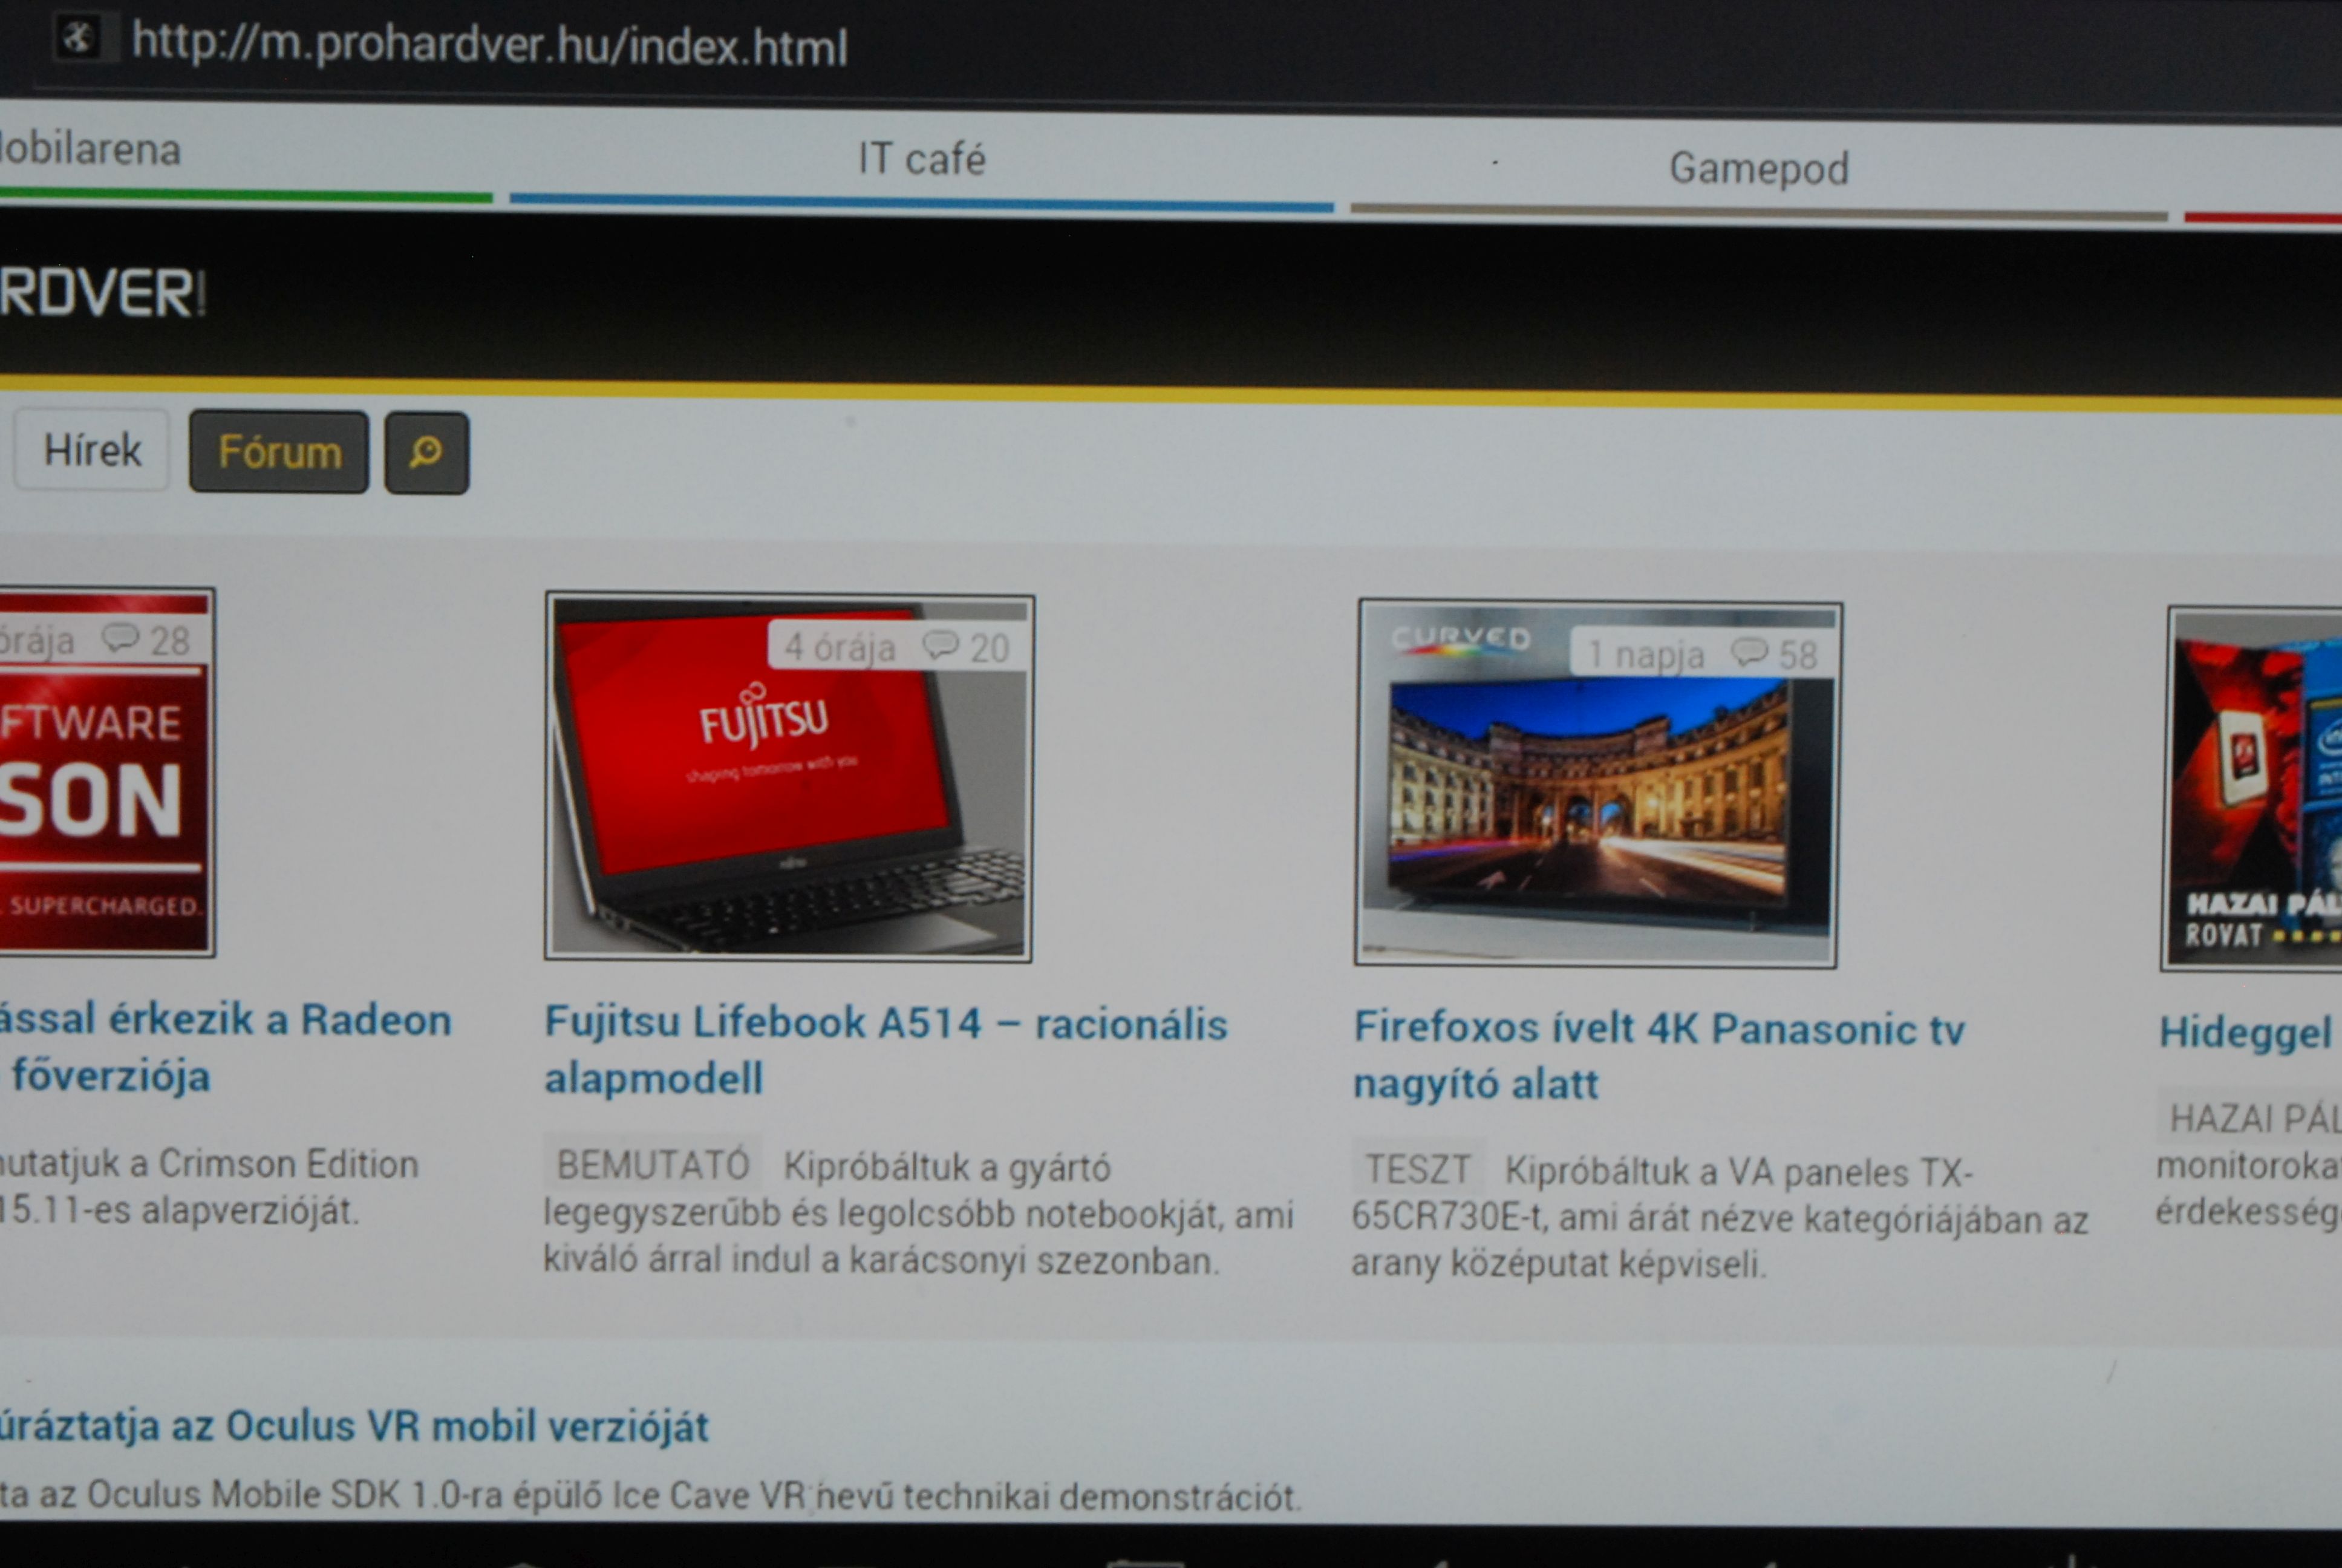This screenshot has height=1568, width=2342.
Task: Click the "4 órája" timestamp label
Action: [840, 648]
